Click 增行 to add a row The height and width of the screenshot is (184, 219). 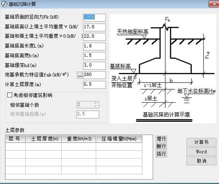click(x=161, y=139)
